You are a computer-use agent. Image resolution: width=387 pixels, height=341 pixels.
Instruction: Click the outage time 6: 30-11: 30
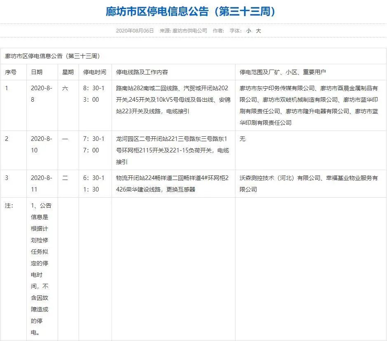(x=95, y=184)
